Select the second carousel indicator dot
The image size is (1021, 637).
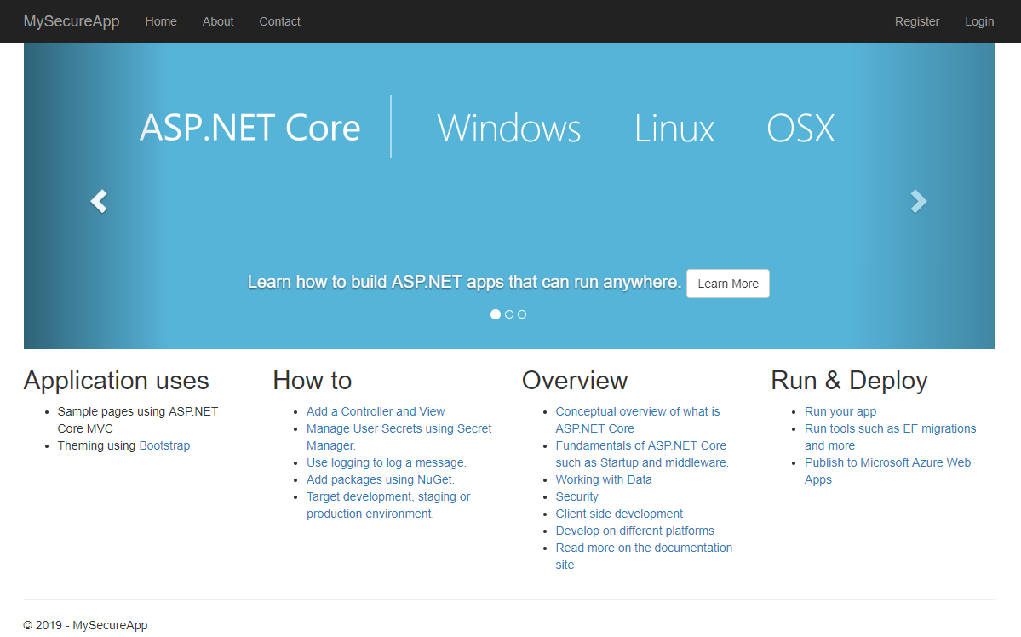509,314
